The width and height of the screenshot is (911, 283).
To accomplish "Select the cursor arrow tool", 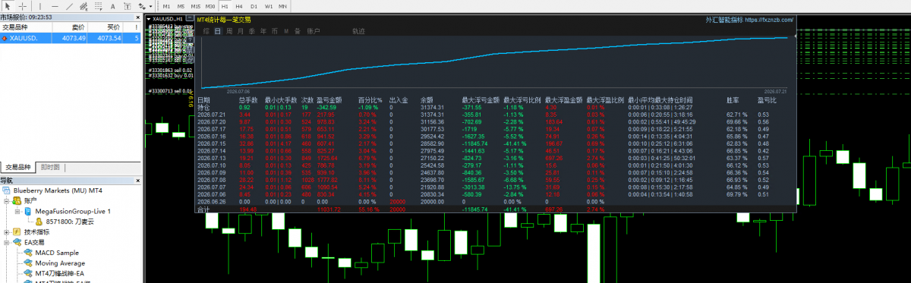I will point(8,6).
